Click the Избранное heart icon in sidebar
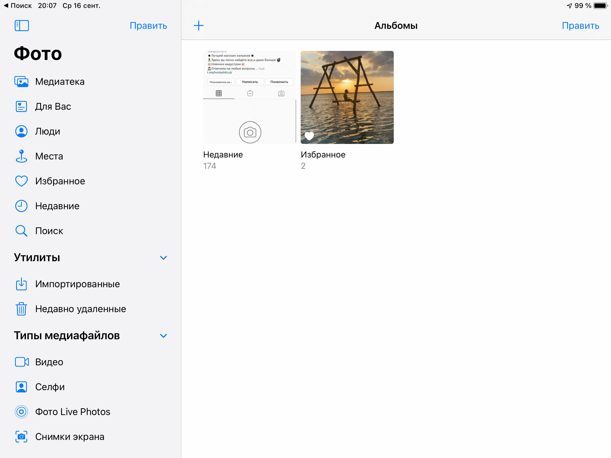Image resolution: width=611 pixels, height=458 pixels. click(x=21, y=181)
